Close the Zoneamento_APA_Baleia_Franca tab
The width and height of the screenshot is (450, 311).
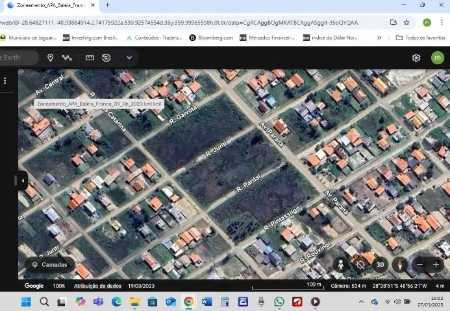coord(93,5)
